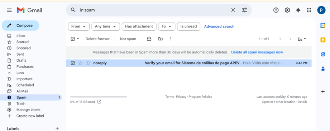
Task: Open the From filter dropdown
Action: (79, 26)
